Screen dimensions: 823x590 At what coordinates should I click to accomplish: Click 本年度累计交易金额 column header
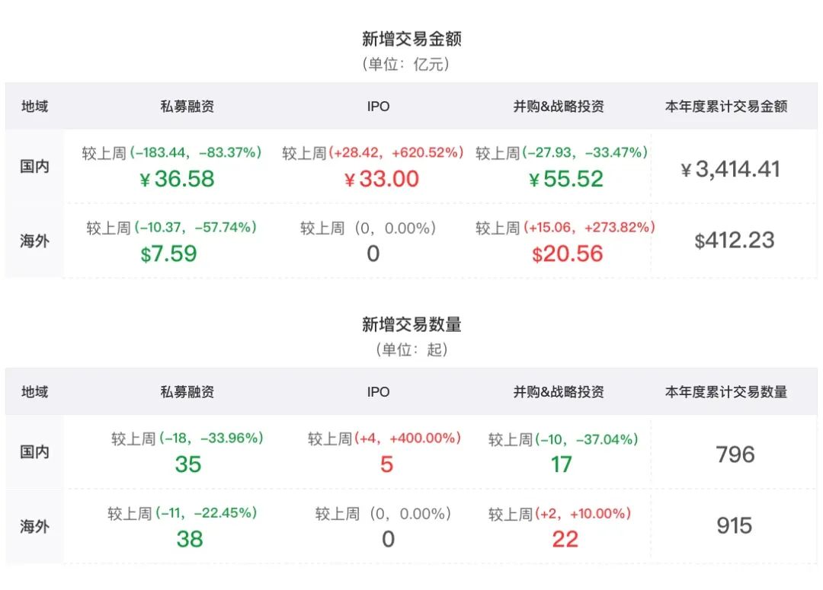726,107
